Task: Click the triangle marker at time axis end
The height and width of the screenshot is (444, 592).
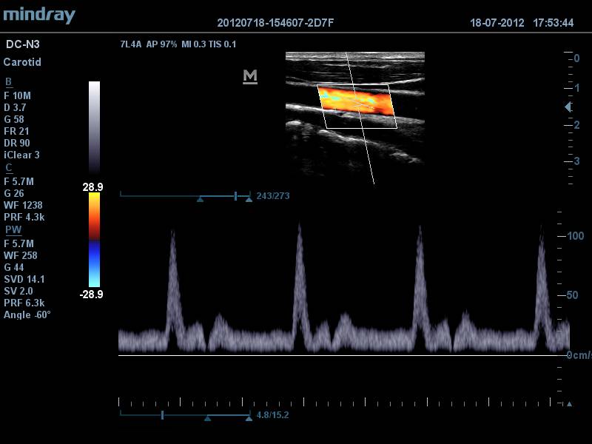Action: (x=568, y=404)
